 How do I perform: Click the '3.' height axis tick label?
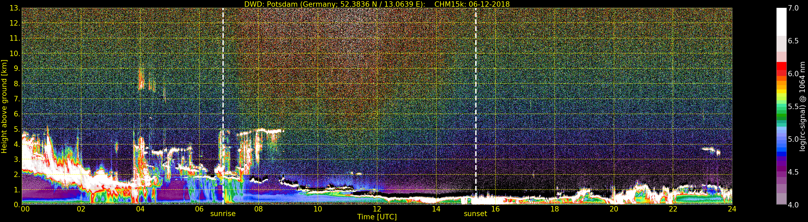coord(17,159)
